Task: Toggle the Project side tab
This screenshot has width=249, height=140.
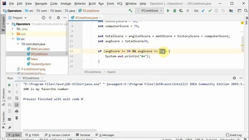Action: click(4, 24)
